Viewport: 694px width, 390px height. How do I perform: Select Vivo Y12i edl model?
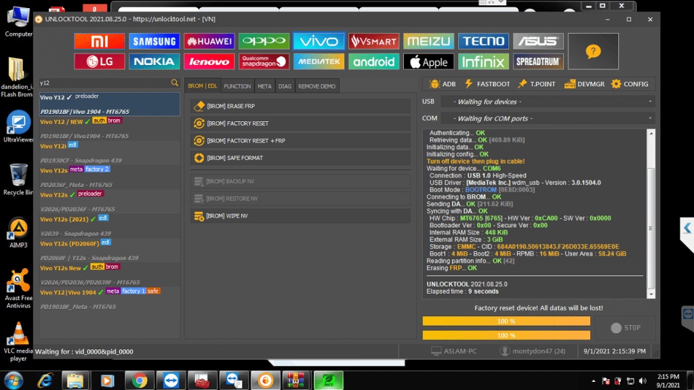click(109, 152)
